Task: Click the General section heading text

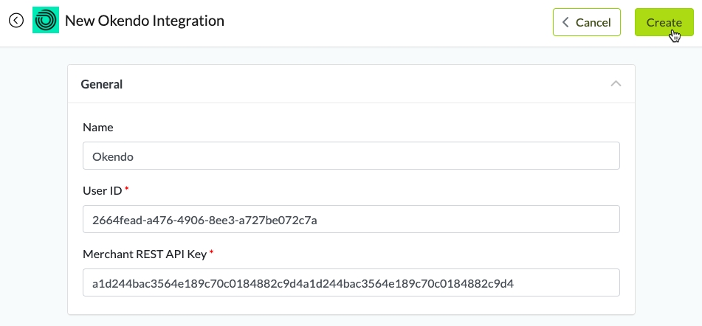Action: [x=101, y=84]
